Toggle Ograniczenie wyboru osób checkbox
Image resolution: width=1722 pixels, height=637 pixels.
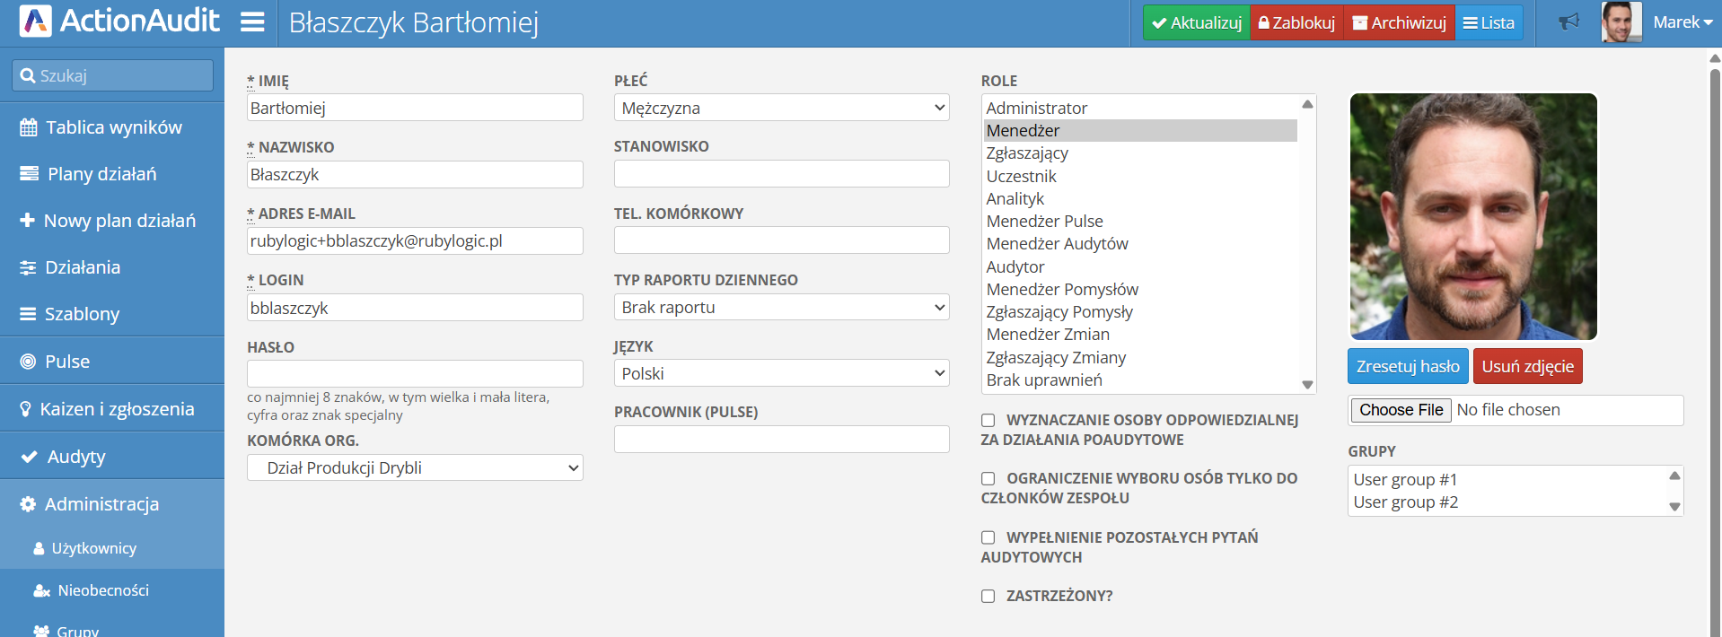[988, 478]
